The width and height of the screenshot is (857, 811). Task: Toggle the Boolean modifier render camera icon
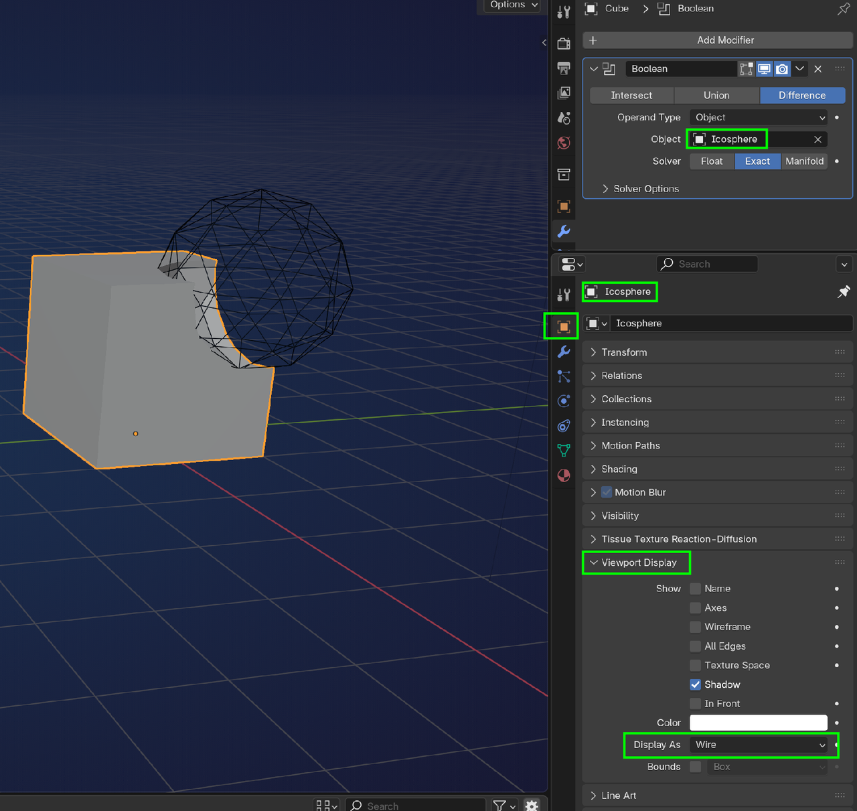(x=782, y=69)
